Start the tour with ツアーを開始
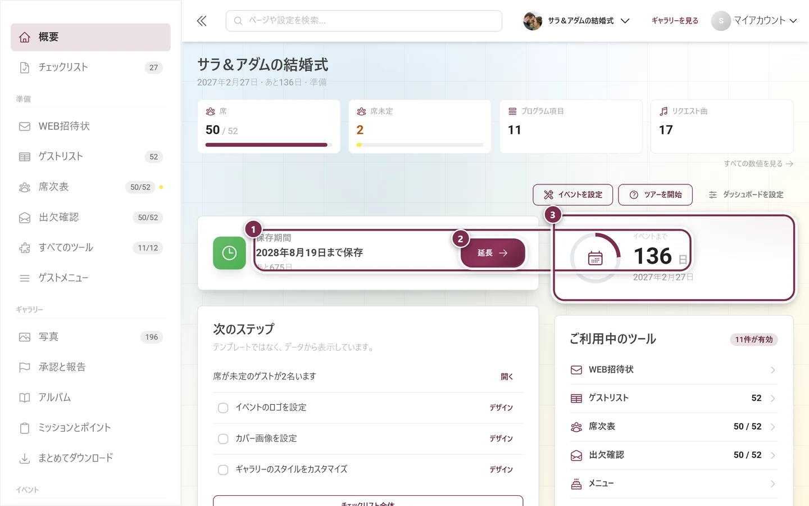 656,195
